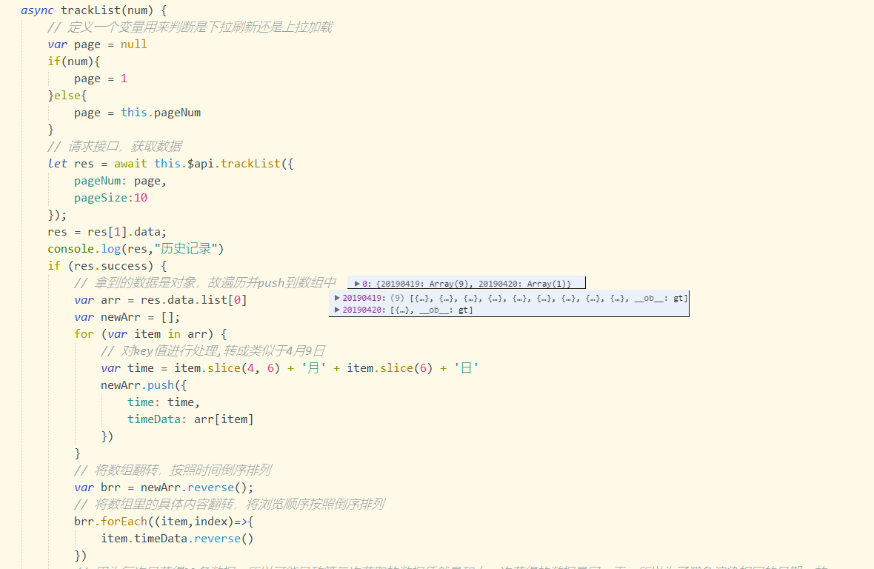Expand the 20190419 array entry

(x=337, y=298)
